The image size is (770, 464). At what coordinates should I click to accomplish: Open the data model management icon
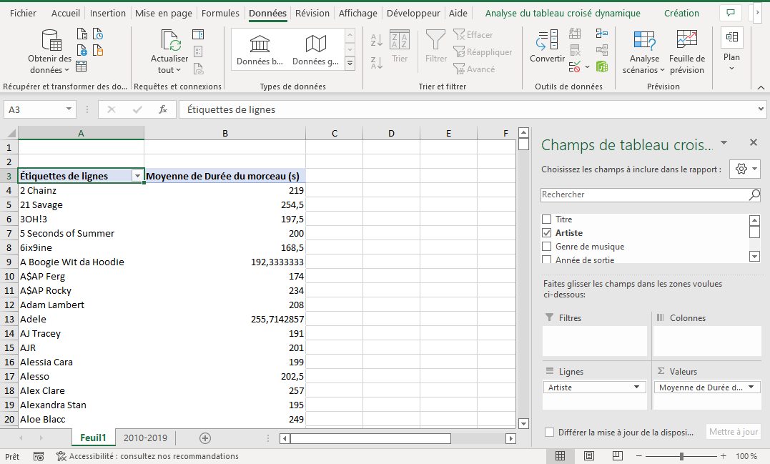click(602, 66)
